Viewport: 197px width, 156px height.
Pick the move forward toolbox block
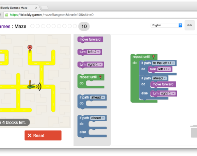click(x=90, y=40)
